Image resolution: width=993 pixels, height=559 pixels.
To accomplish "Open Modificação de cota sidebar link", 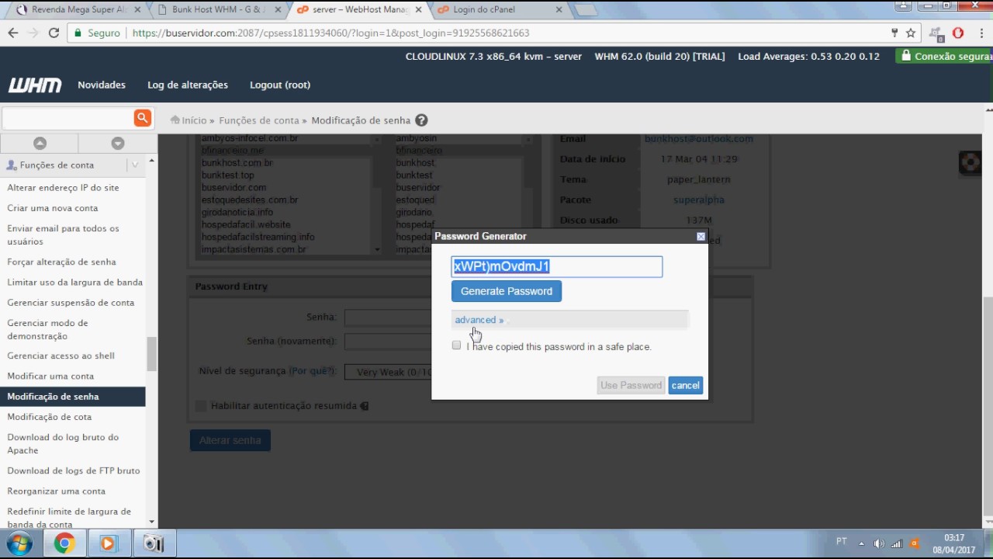I will (x=50, y=417).
